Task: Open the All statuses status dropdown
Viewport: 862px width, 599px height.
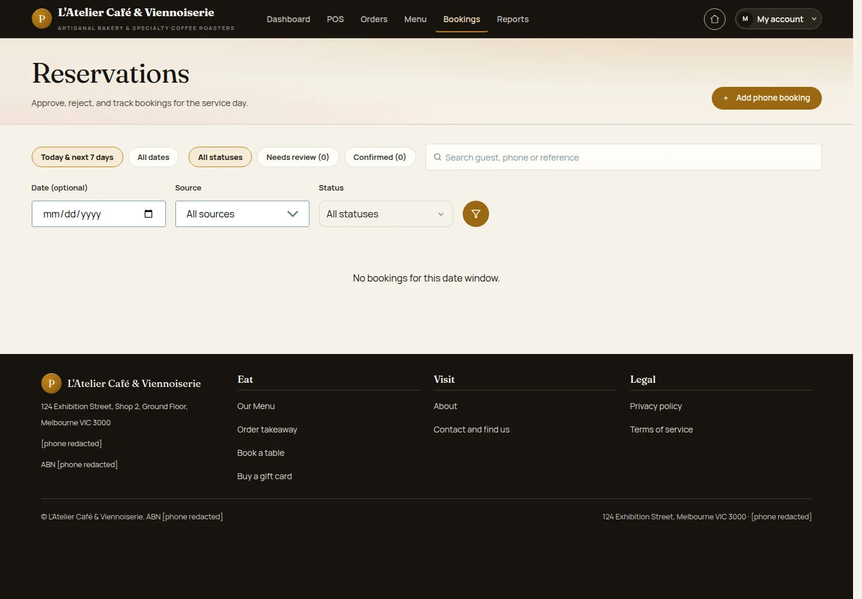Action: tap(386, 214)
